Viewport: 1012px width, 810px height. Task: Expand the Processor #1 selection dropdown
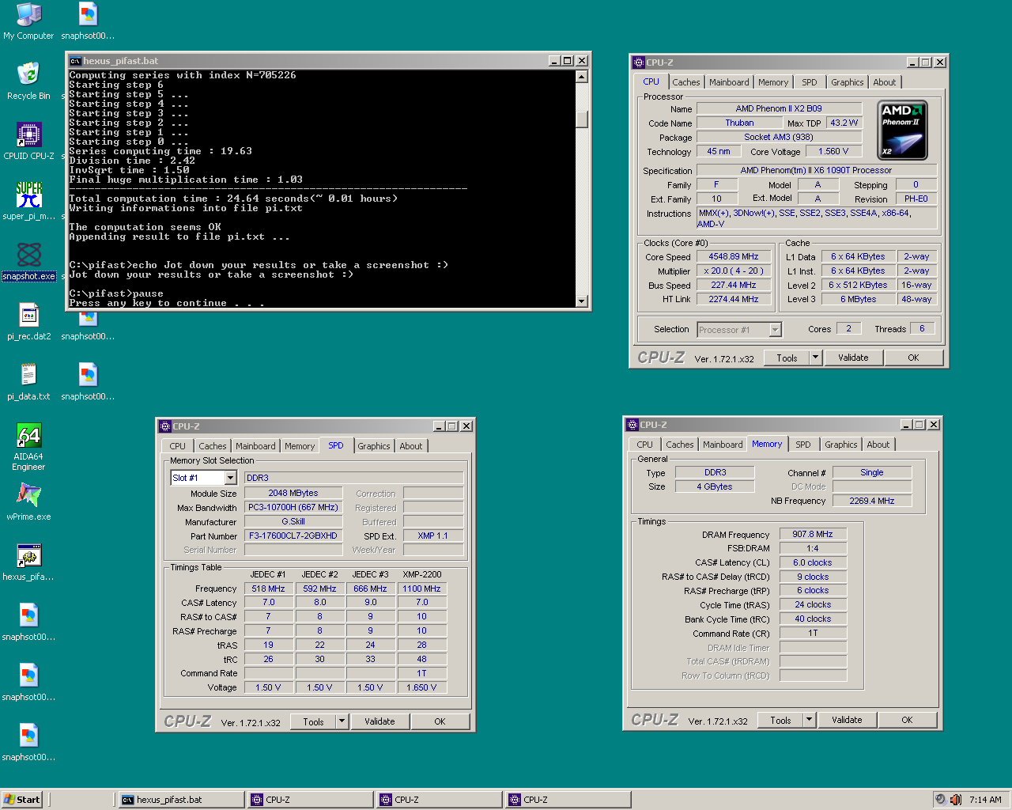coord(775,330)
